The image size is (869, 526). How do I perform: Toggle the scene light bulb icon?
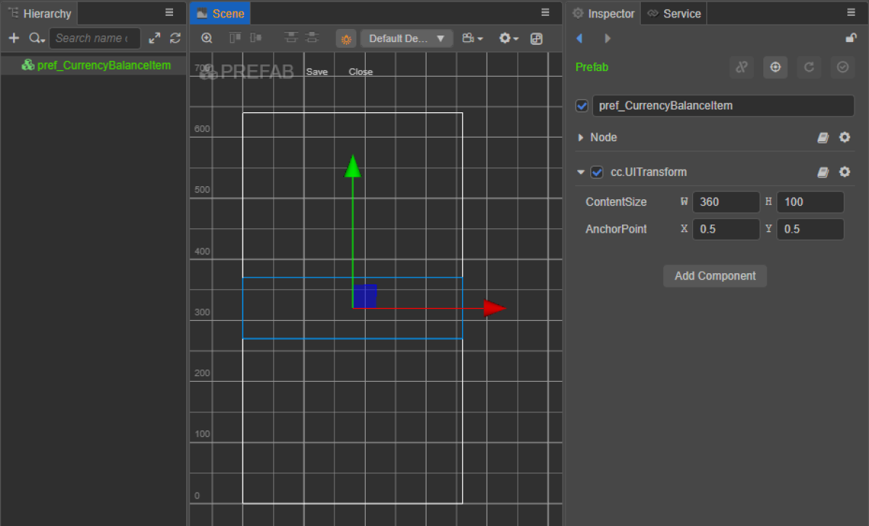[346, 39]
